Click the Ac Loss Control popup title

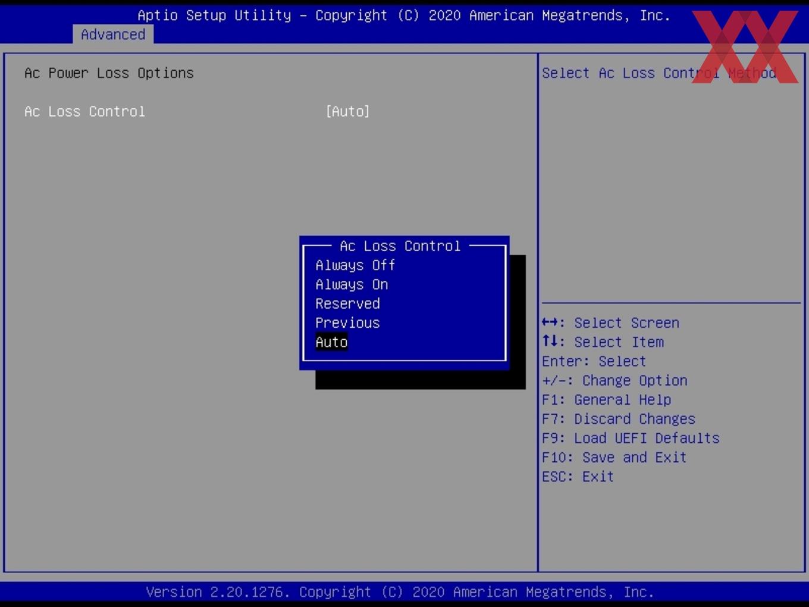[400, 246]
